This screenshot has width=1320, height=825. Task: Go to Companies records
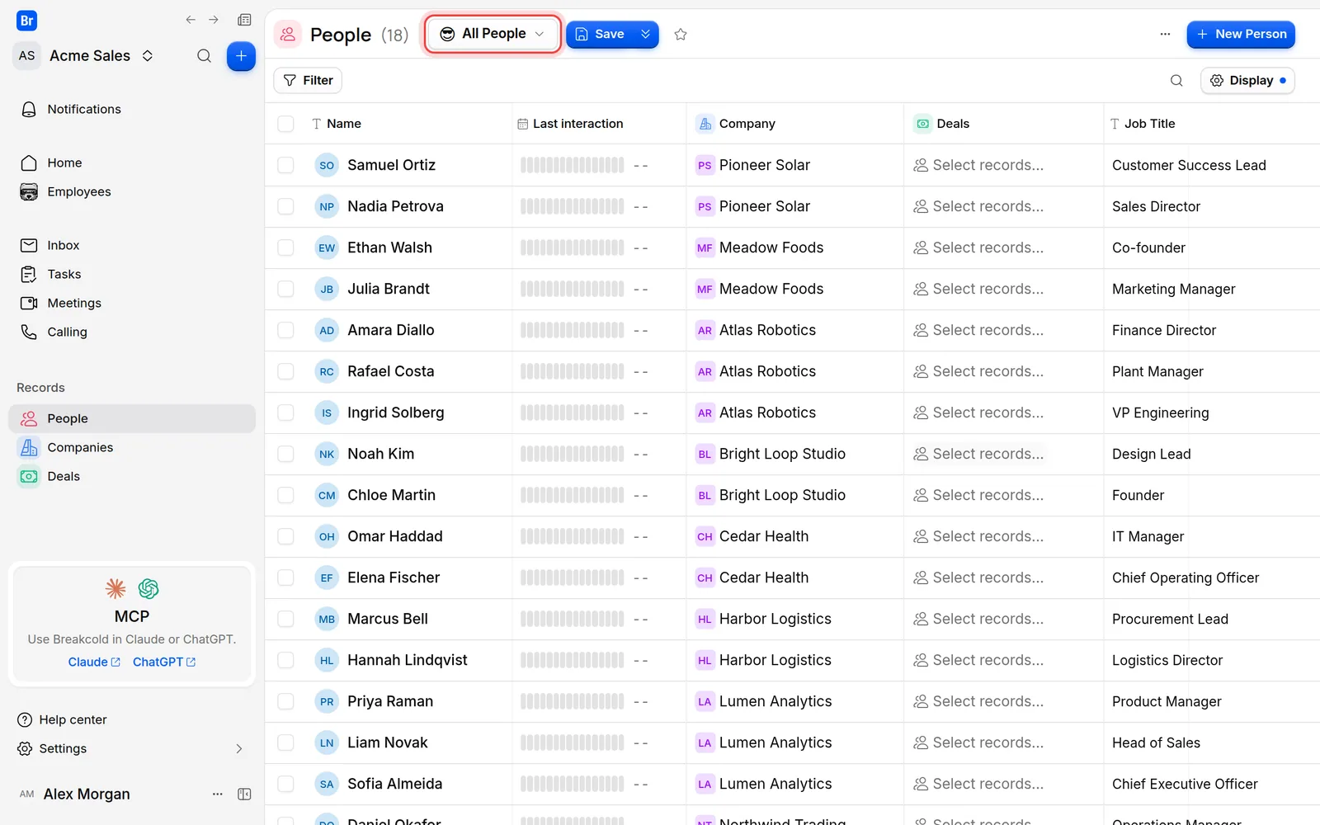click(132, 447)
